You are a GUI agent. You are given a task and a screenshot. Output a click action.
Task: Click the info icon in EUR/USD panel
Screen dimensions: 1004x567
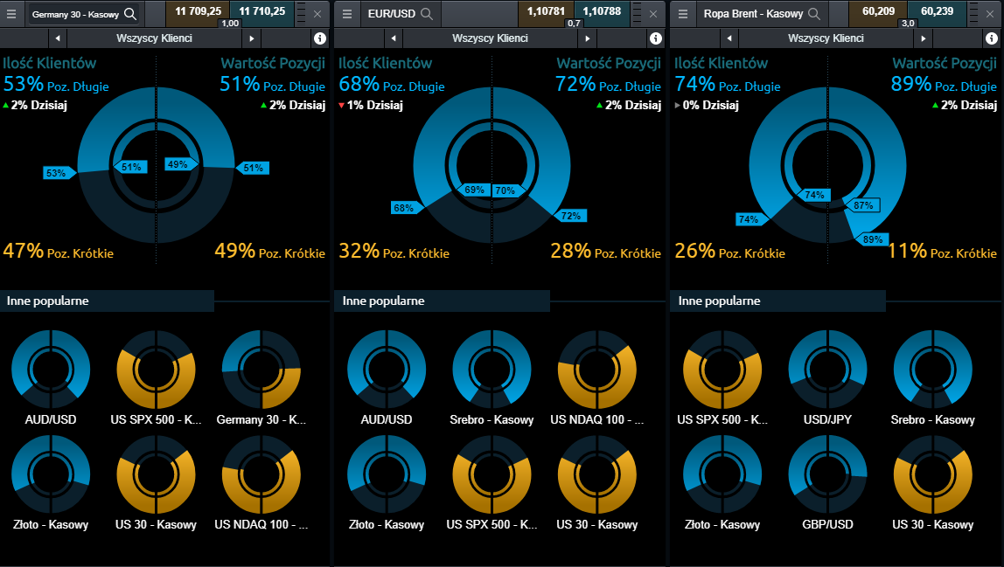(655, 38)
